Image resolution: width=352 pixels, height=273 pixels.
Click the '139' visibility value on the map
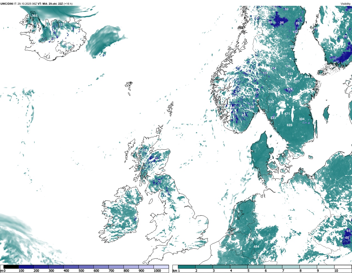pyautogui.click(x=288, y=66)
